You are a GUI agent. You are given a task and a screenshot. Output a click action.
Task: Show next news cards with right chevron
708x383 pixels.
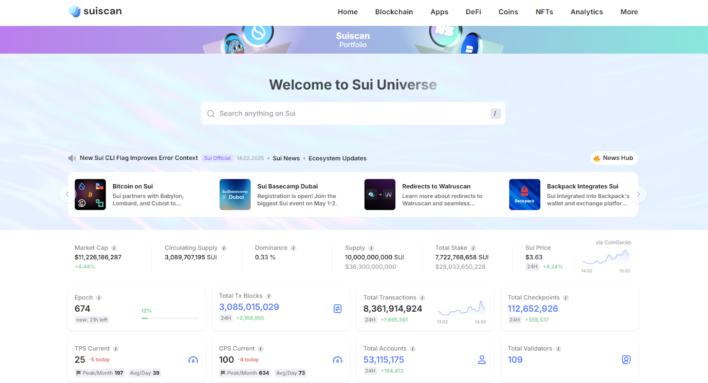pos(638,194)
